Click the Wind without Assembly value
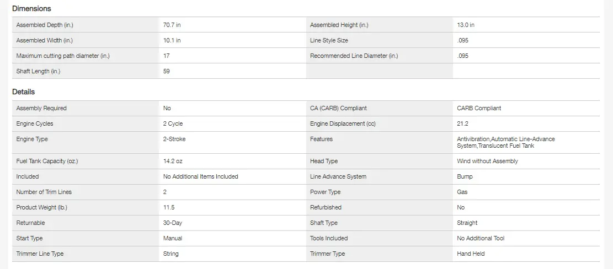Image resolution: width=613 pixels, height=269 pixels. (487, 161)
